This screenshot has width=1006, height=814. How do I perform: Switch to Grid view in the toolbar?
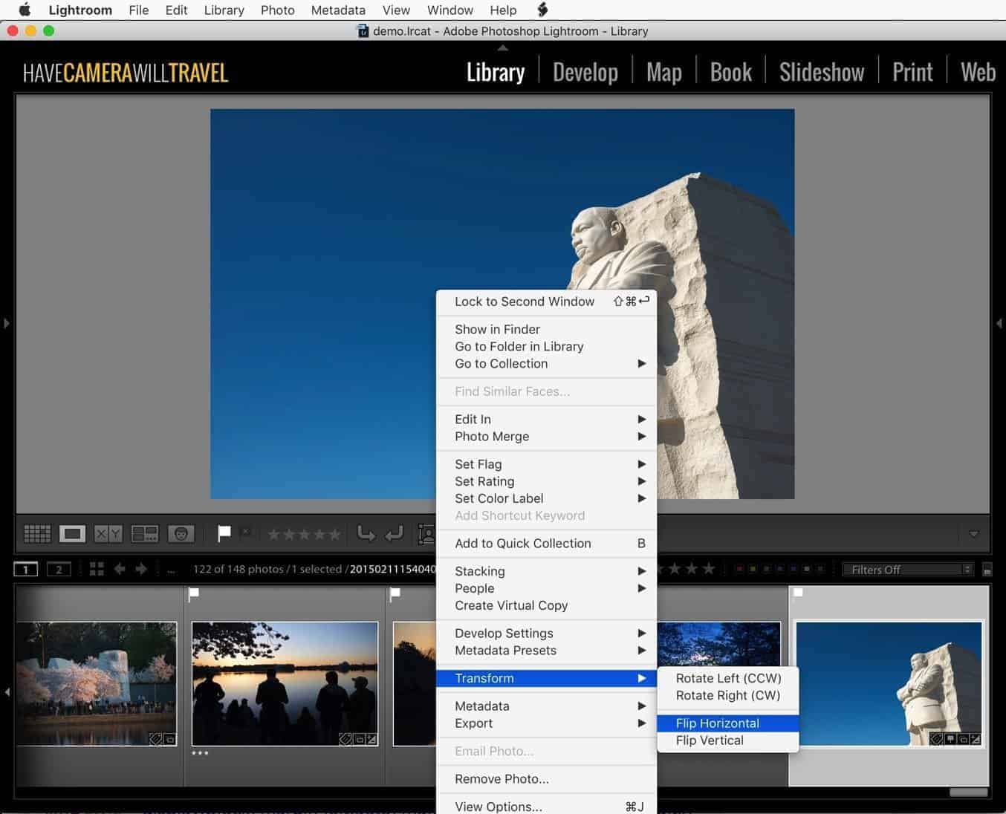(x=37, y=533)
